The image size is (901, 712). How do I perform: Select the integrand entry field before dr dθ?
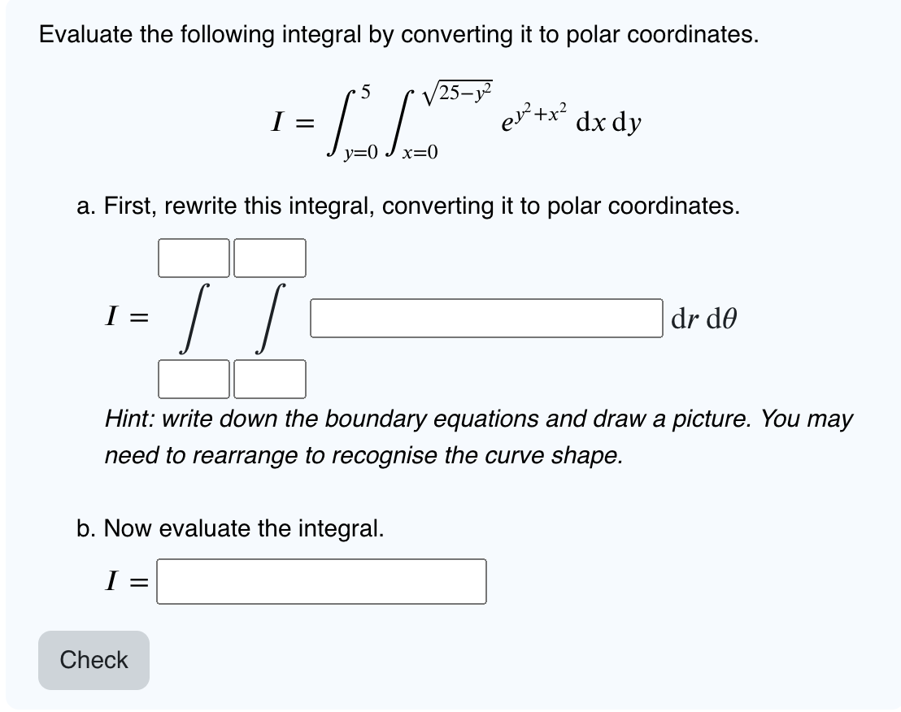pyautogui.click(x=484, y=318)
